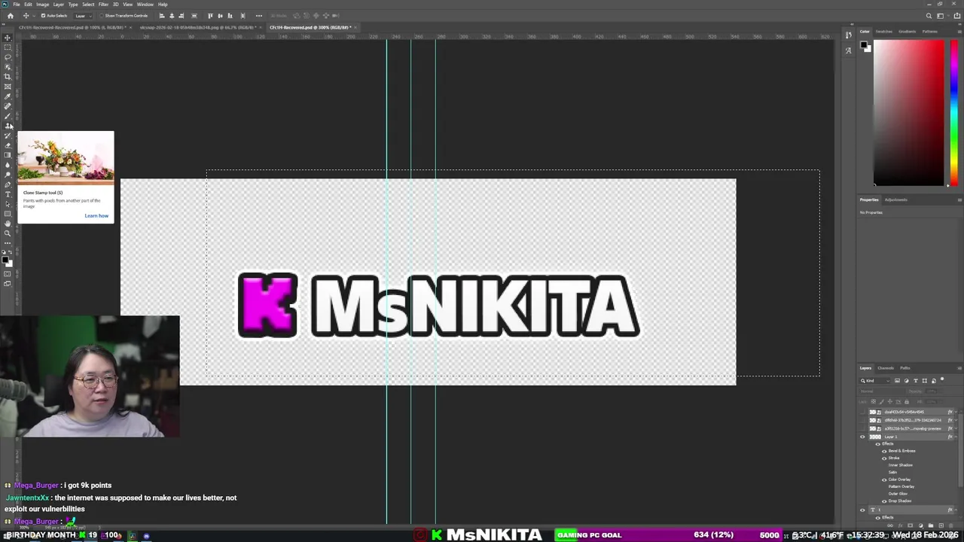Select the Zoom tool in the toolbox
This screenshot has width=964, height=542.
pyautogui.click(x=8, y=233)
